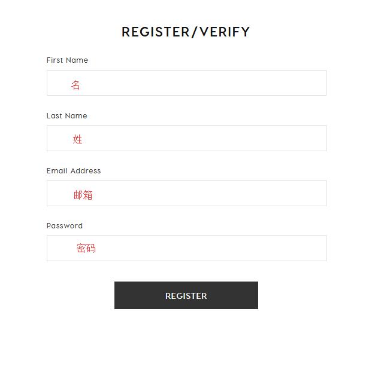
Task: Click into the Password field
Action: [x=186, y=248]
